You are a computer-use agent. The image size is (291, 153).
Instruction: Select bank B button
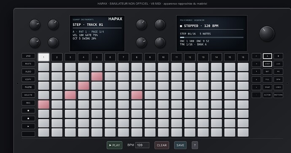[278, 56]
